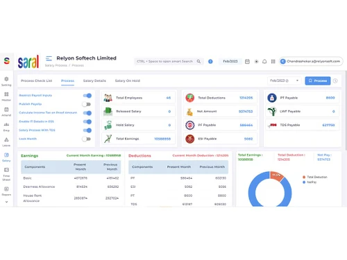
Task: Click the TDS Payable icon
Action: [x=272, y=125]
